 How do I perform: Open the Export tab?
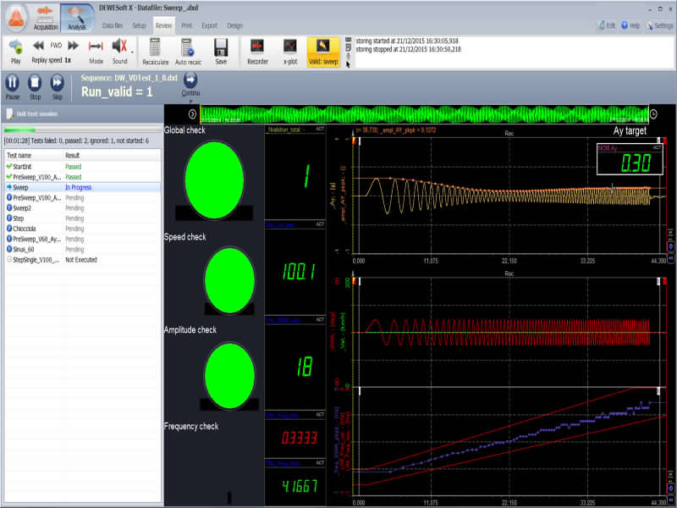[210, 26]
